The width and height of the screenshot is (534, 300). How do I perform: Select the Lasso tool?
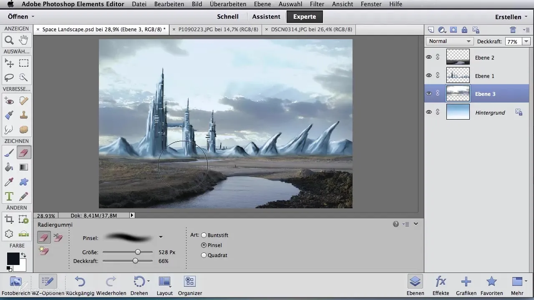pos(9,77)
